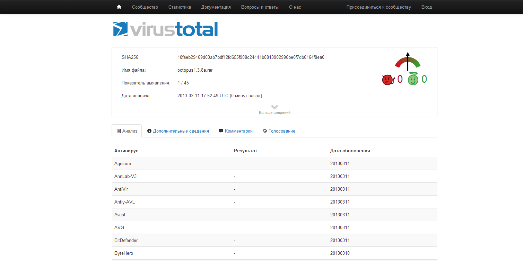Open the Статистика menu item
The image size is (523, 261).
(x=180, y=7)
